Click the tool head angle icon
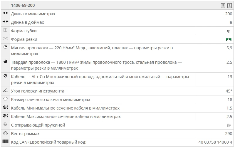The width and height of the screenshot is (235, 148). click(x=5, y=90)
